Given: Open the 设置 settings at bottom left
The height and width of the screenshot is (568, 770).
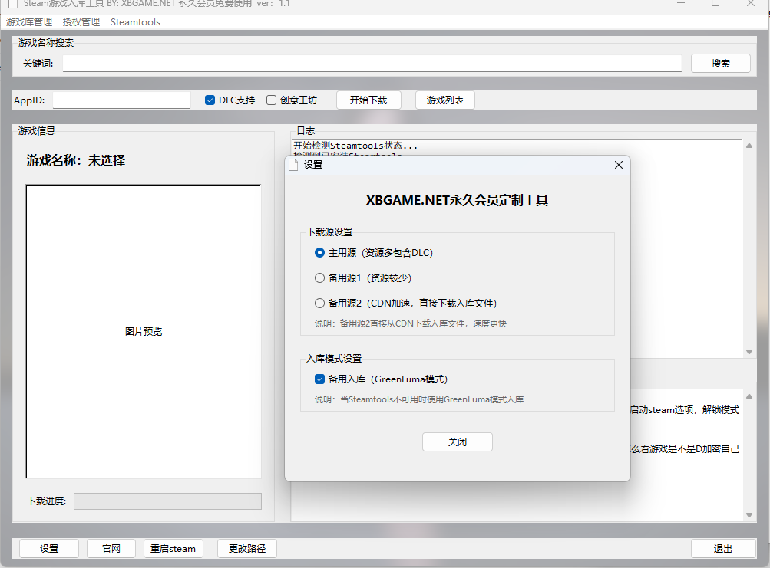Looking at the screenshot, I should point(48,548).
